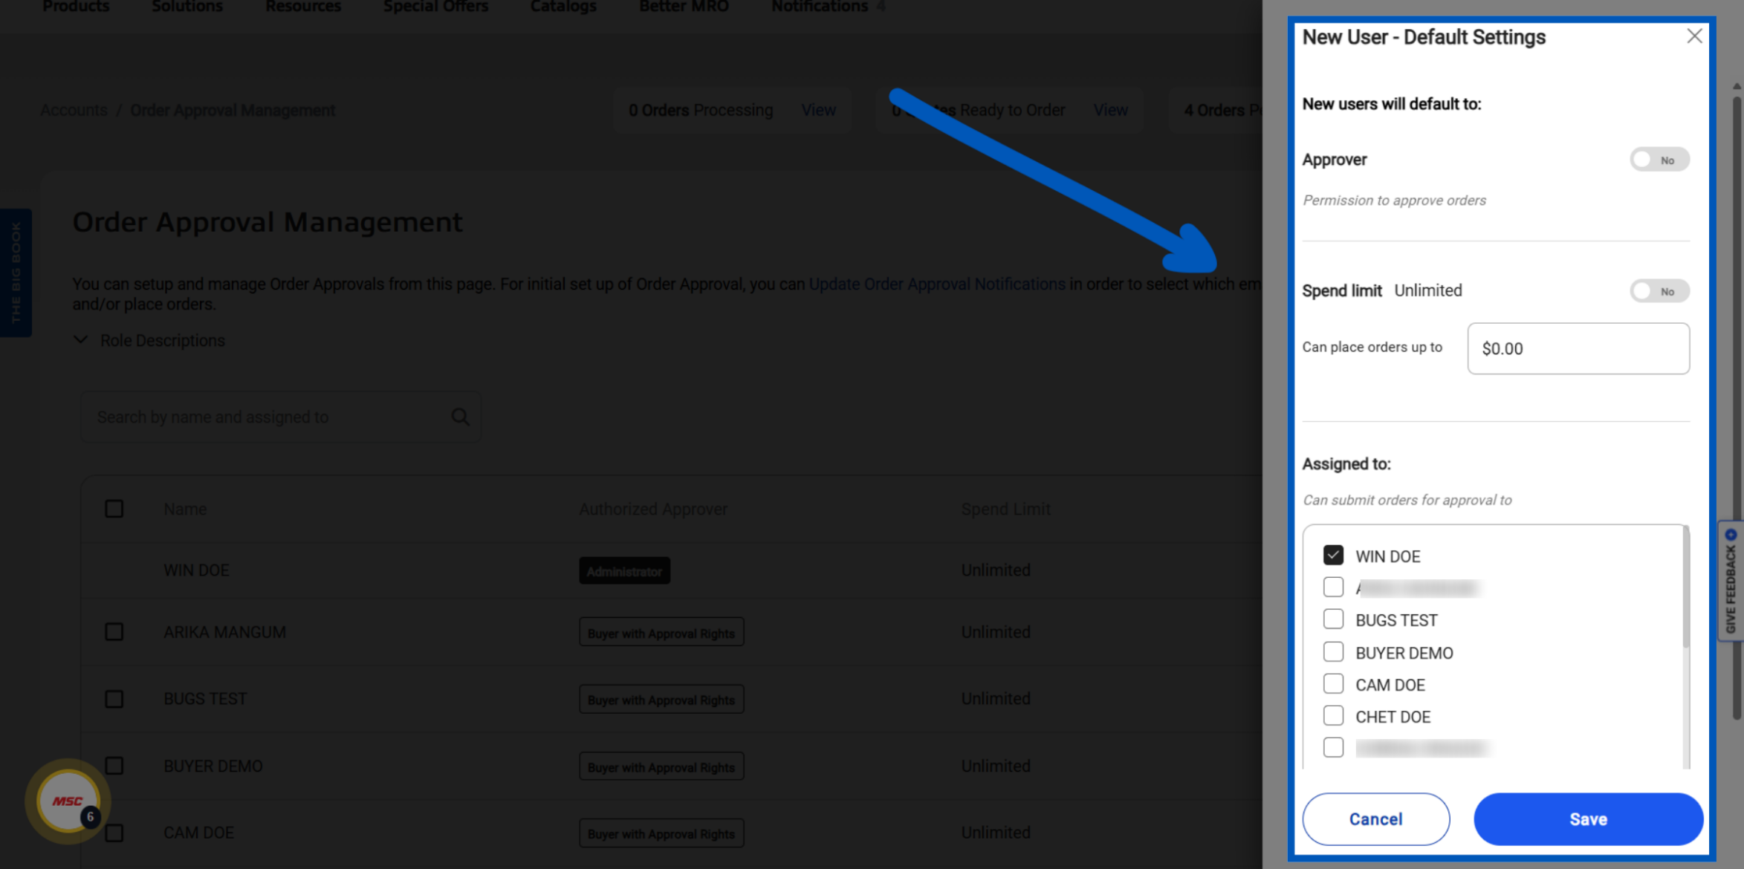The width and height of the screenshot is (1744, 869).
Task: Click the Spend Limit column header
Action: click(x=1005, y=510)
